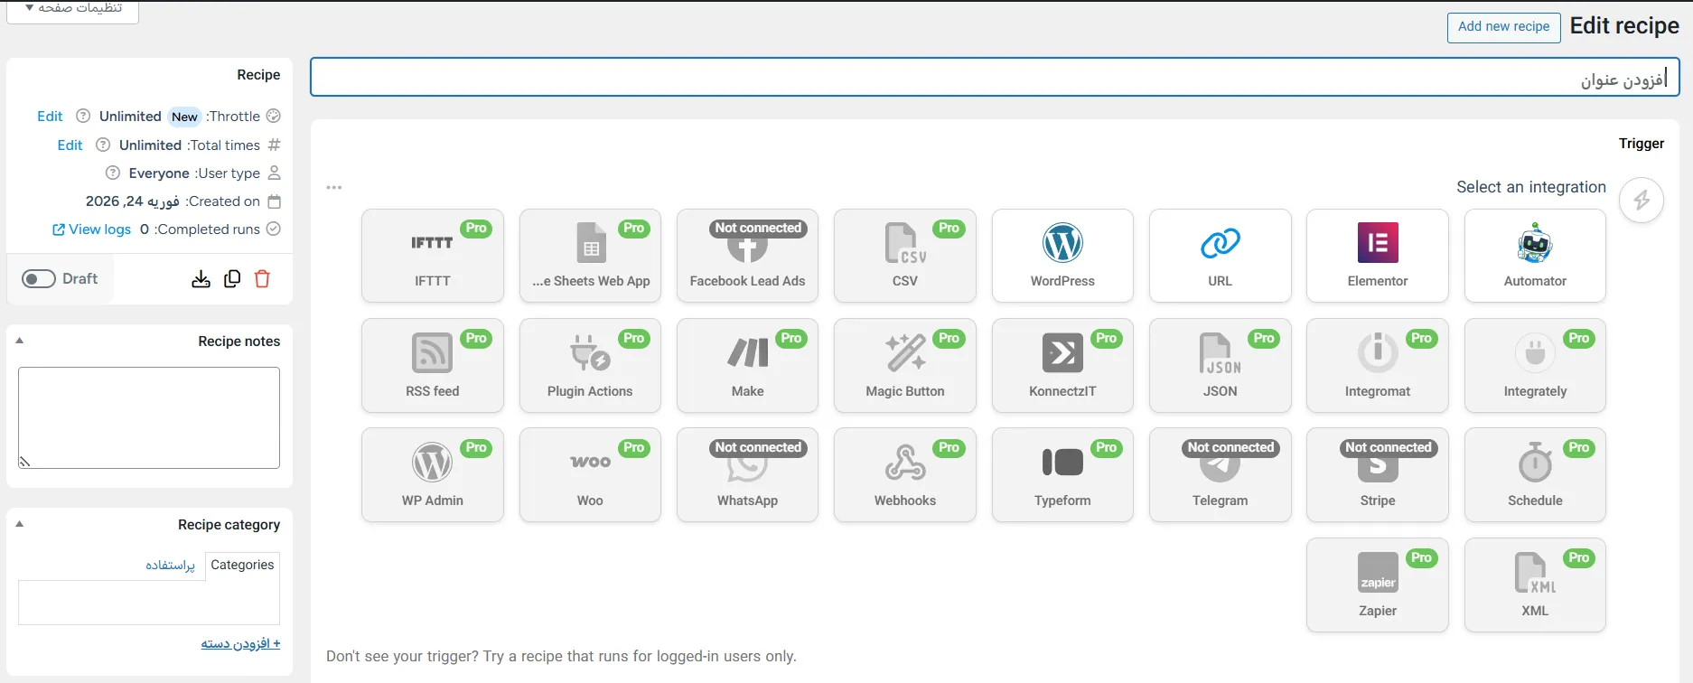Click the recipe title input field
This screenshot has height=683, width=1693.
point(994,78)
